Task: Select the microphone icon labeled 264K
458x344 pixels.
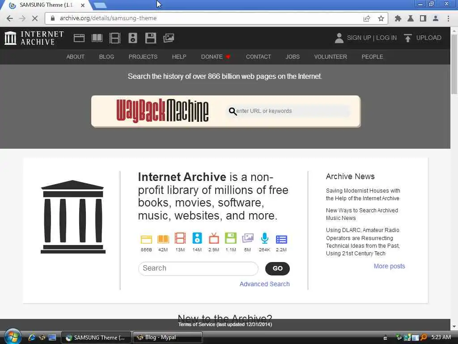Action: click(x=265, y=238)
